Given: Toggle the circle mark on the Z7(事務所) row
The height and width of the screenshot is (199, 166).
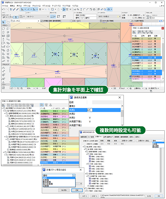Looking at the screenshot, I should pyautogui.click(x=142, y=49).
